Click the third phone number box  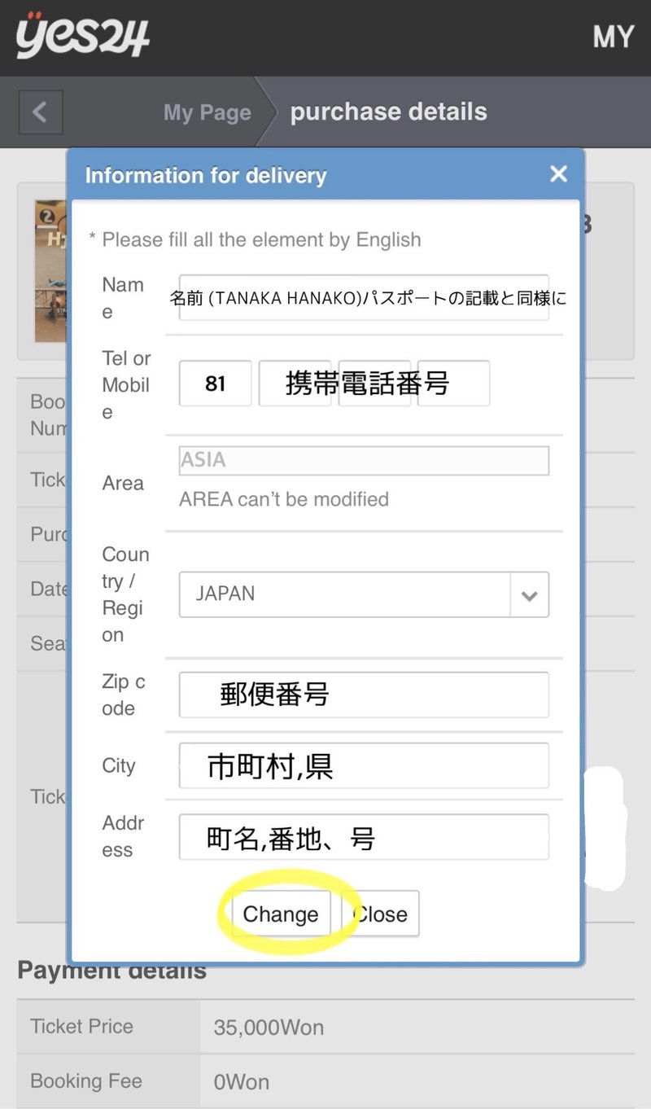tap(374, 383)
